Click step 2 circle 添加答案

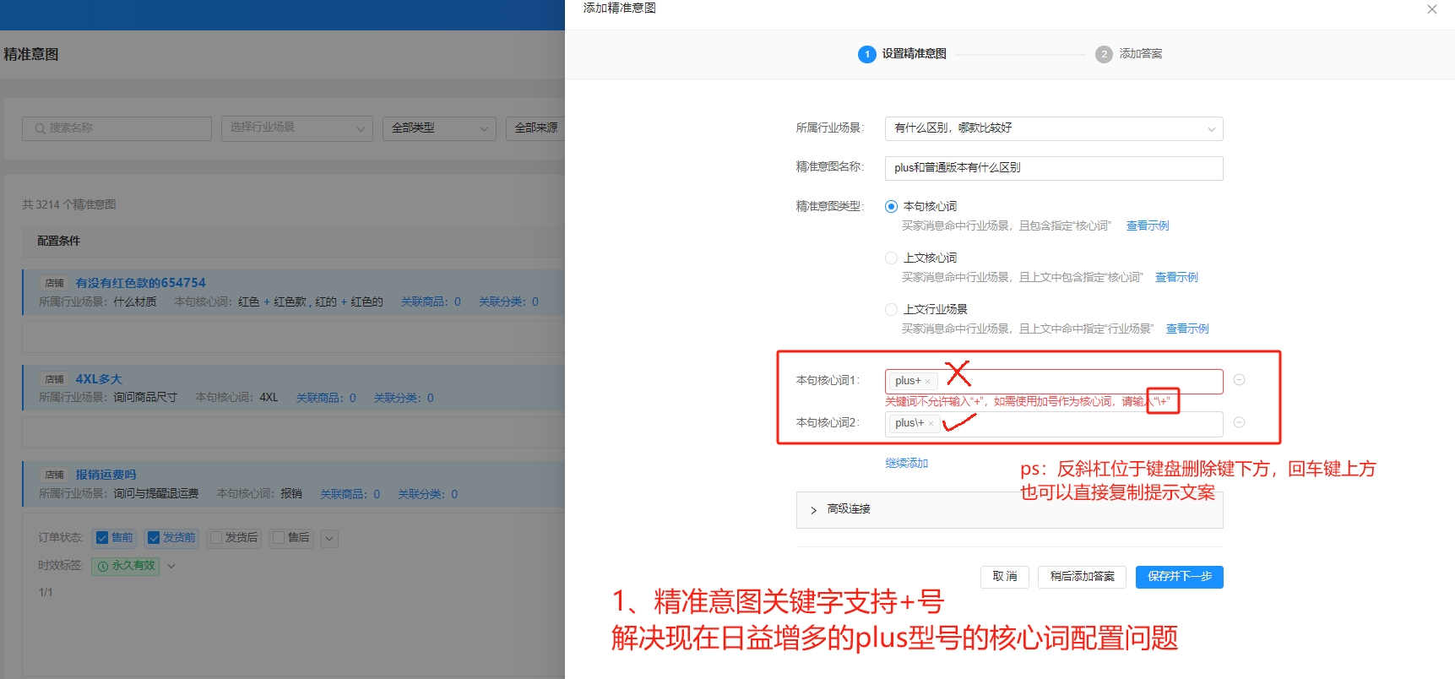[x=1104, y=54]
